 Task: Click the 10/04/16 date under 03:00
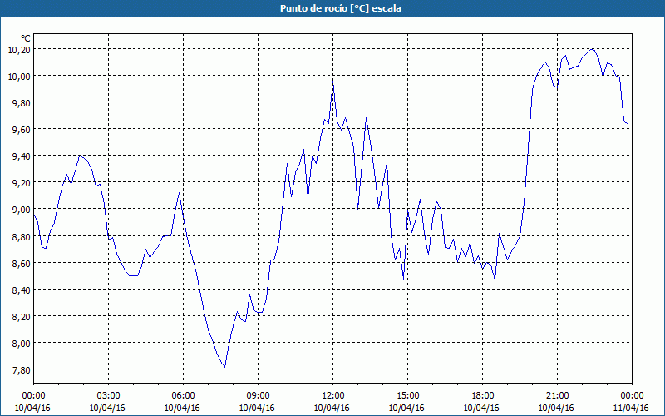coord(107,408)
